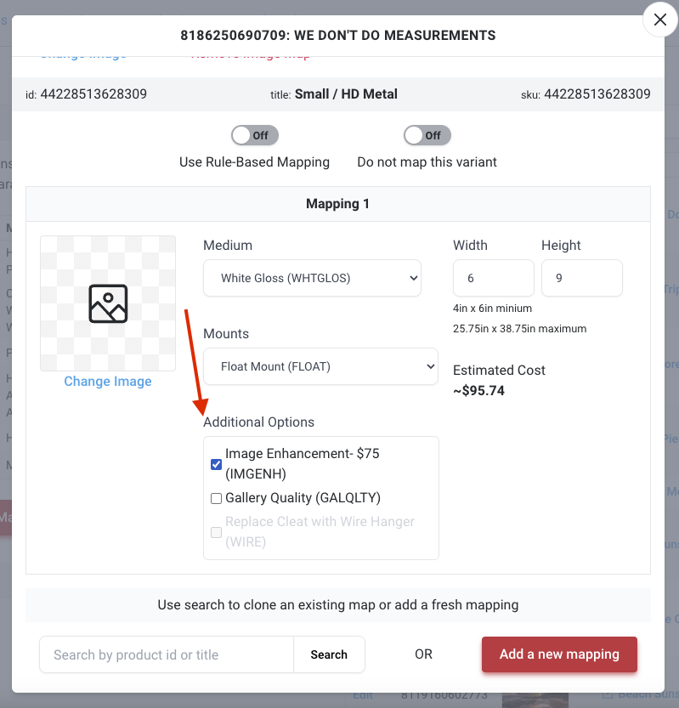Click the Mapping 1 header
Viewport: 679px width, 708px height.
pyautogui.click(x=338, y=204)
